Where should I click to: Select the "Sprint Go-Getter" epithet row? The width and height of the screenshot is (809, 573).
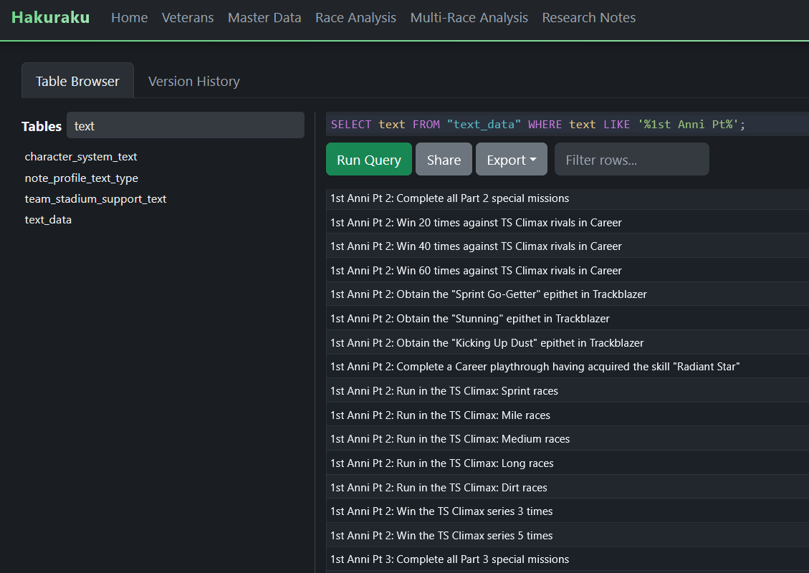568,294
